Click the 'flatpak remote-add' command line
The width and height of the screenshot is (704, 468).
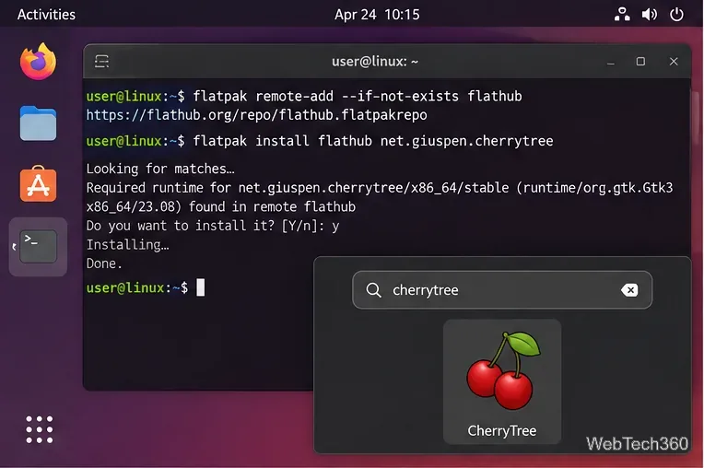pyautogui.click(x=304, y=96)
